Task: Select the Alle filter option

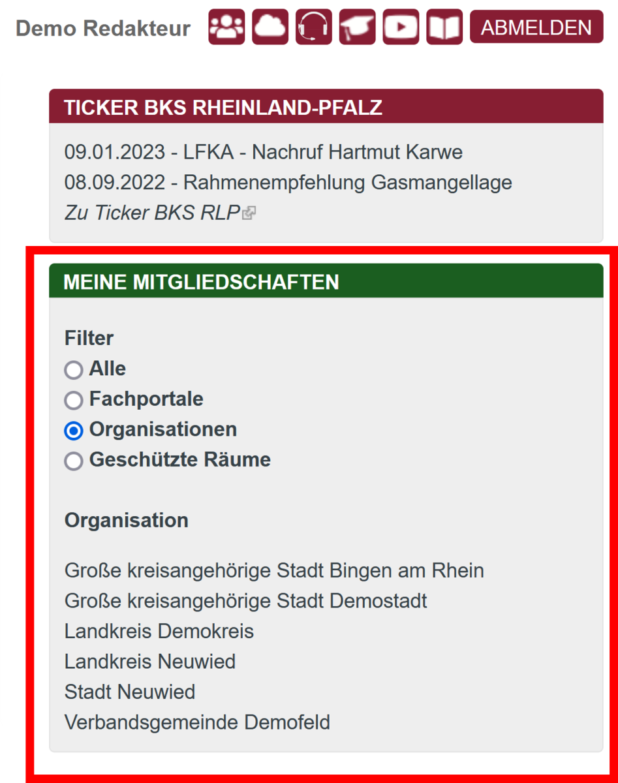Action: click(x=74, y=370)
